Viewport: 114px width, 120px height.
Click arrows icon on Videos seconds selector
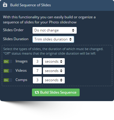pyautogui.click(x=61, y=71)
